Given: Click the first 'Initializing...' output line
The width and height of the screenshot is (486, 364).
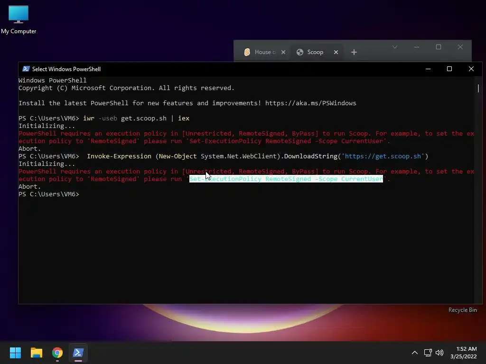Looking at the screenshot, I should click(47, 126).
